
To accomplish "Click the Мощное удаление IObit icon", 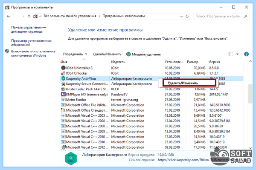I will (x=128, y=54).
